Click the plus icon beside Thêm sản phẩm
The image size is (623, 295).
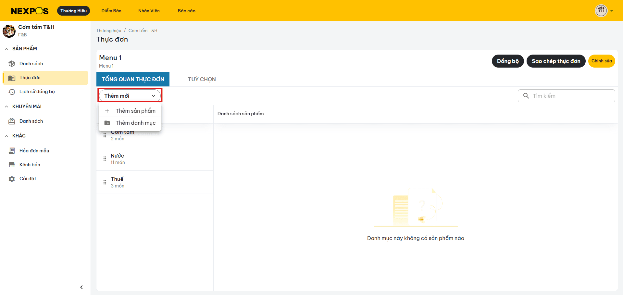coord(107,111)
